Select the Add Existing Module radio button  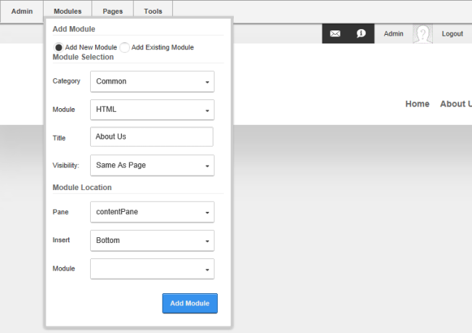click(x=124, y=48)
